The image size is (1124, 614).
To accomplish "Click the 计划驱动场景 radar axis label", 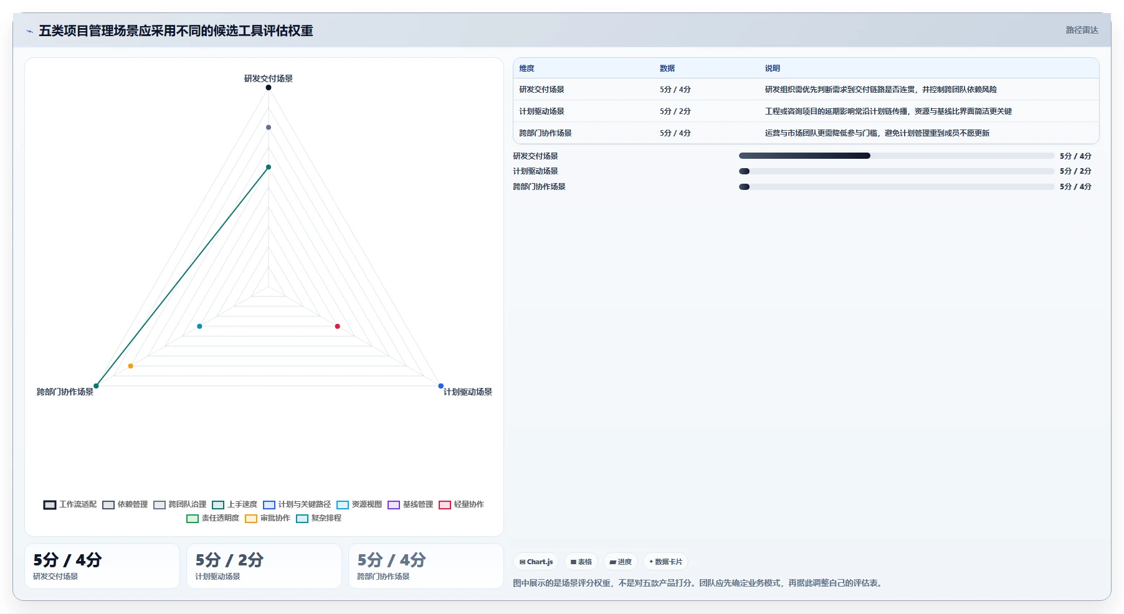I will coord(468,392).
